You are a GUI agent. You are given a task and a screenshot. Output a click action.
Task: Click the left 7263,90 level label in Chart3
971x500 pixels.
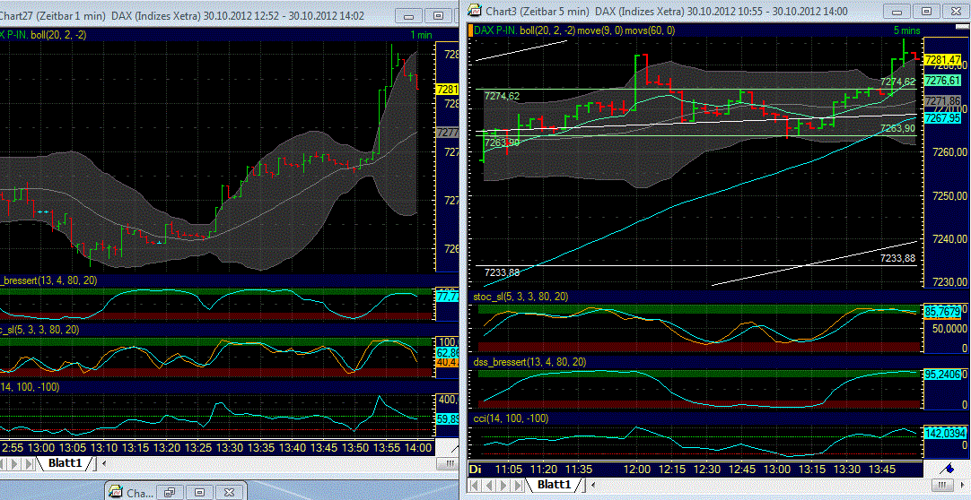tap(502, 142)
